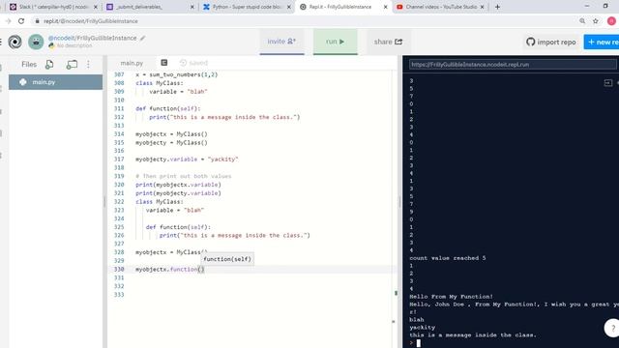Select the main.py editor tab
The height and width of the screenshot is (348, 619).
[x=132, y=63]
